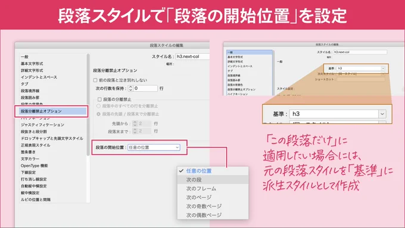
Task: Open the 縦中横設定 category row
Action: 30,193
